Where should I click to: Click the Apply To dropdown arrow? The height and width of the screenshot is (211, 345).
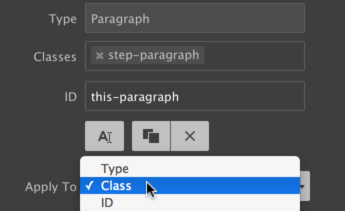pos(304,186)
